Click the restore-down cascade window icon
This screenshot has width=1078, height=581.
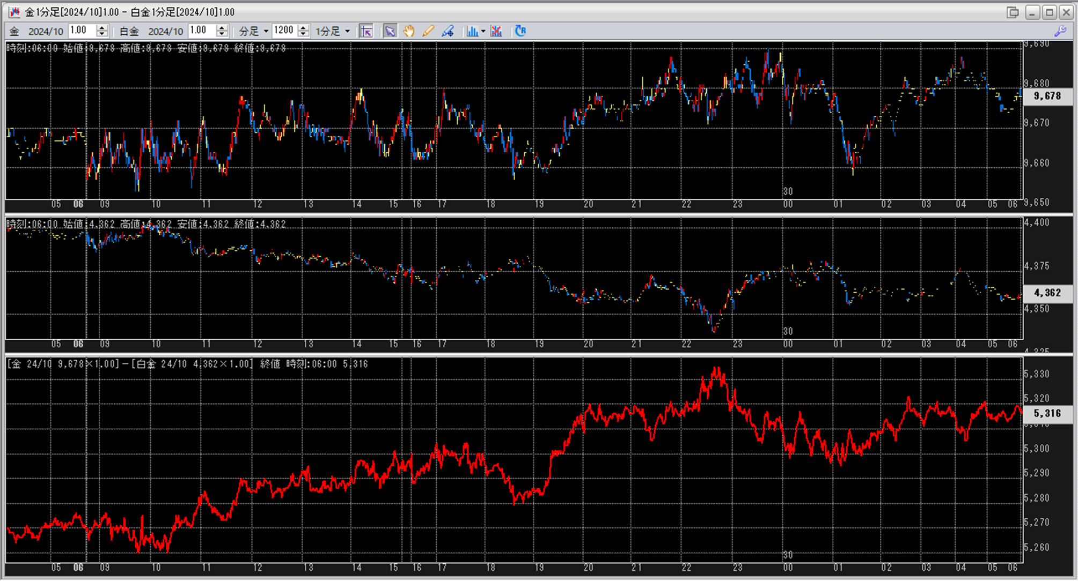coord(1013,12)
